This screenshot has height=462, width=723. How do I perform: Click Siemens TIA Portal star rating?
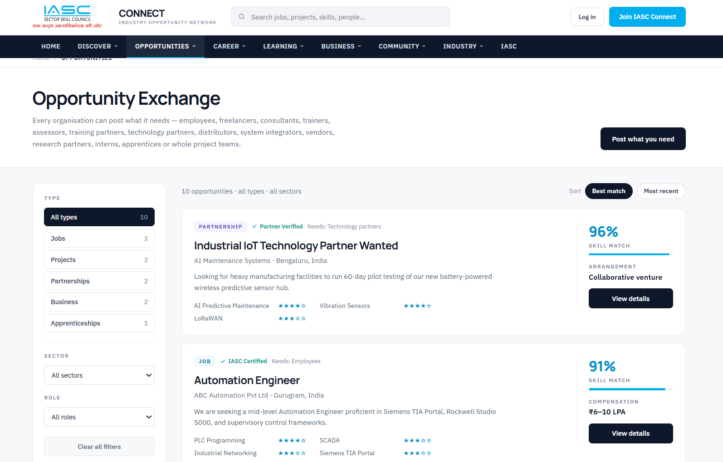(418, 453)
